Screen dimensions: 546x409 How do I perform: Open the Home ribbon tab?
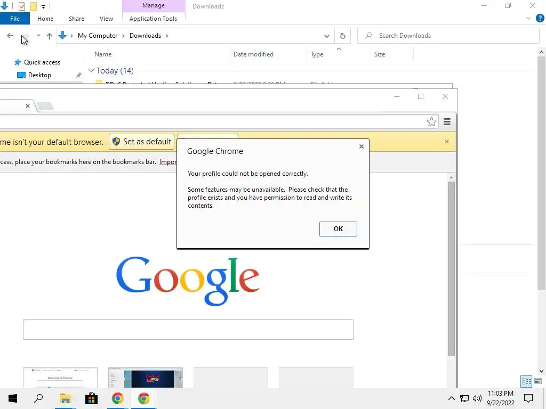pyautogui.click(x=45, y=19)
